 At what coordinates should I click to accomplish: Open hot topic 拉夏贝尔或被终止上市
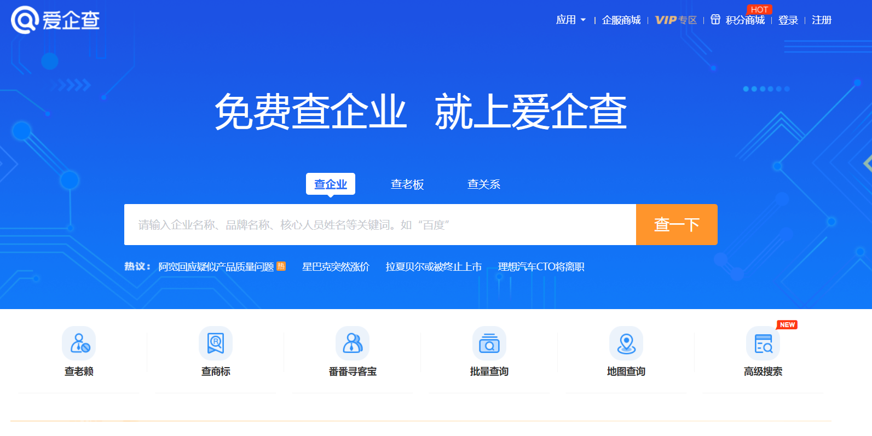(434, 267)
